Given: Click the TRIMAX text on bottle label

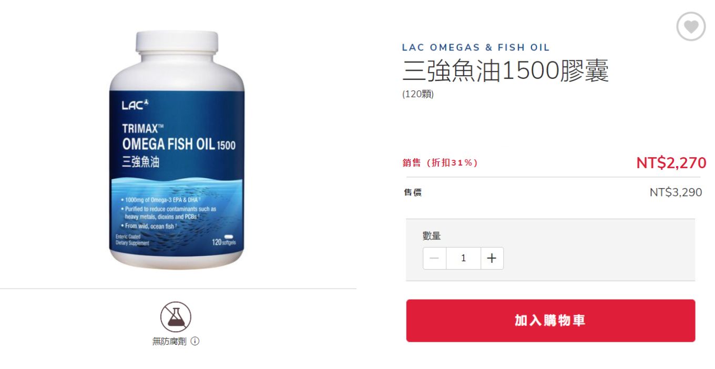Looking at the screenshot, I should pyautogui.click(x=140, y=128).
